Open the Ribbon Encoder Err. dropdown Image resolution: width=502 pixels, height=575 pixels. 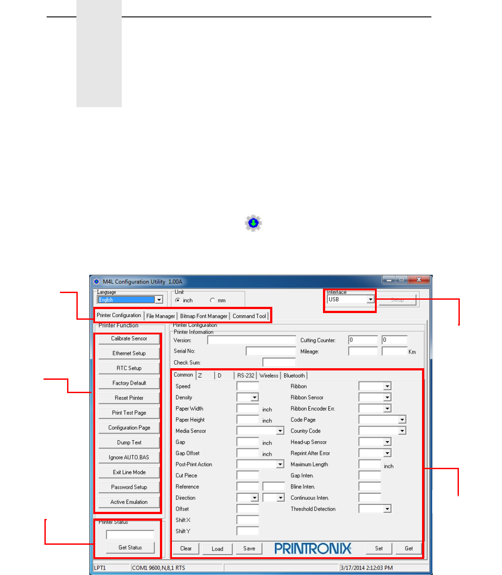(387, 409)
